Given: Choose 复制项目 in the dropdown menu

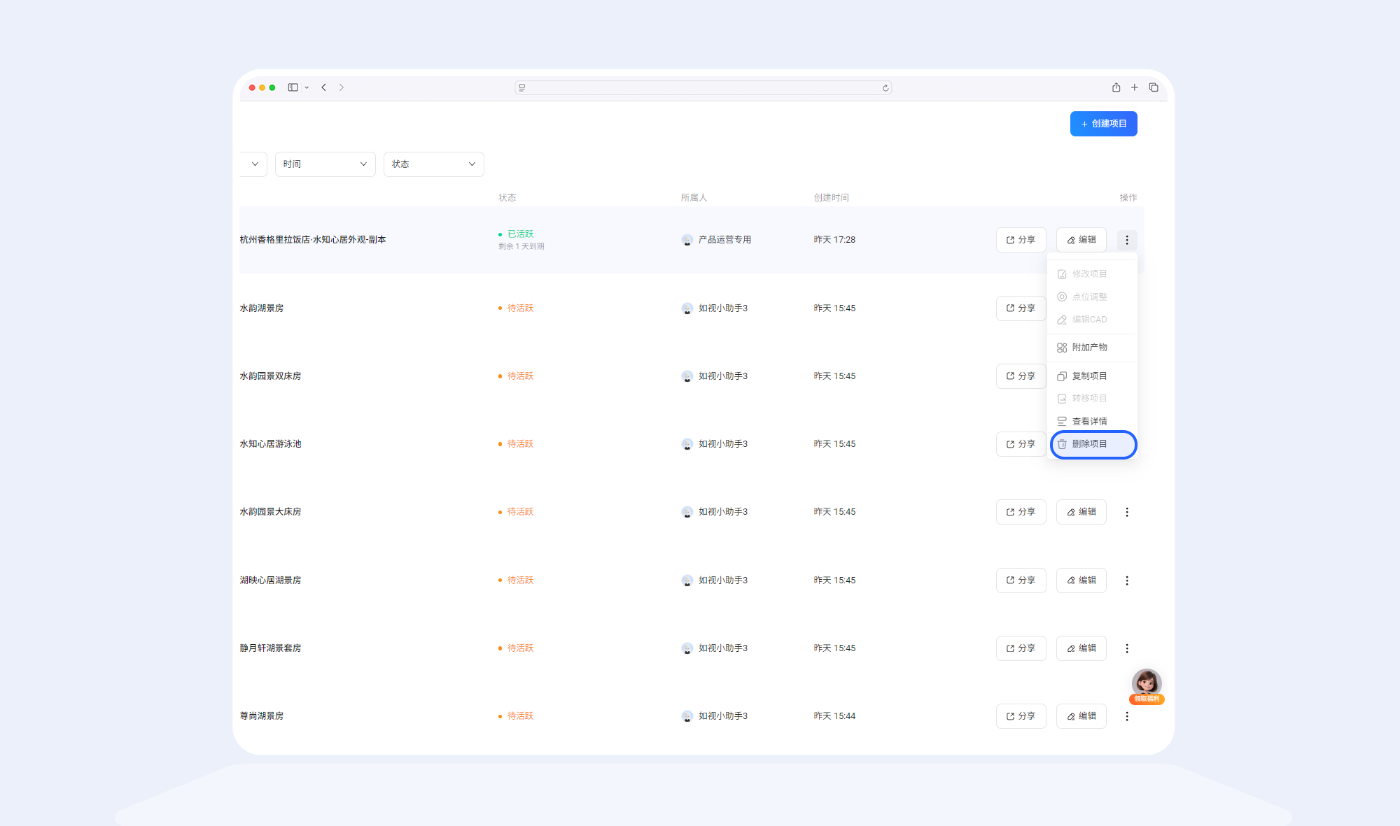Looking at the screenshot, I should (1089, 376).
